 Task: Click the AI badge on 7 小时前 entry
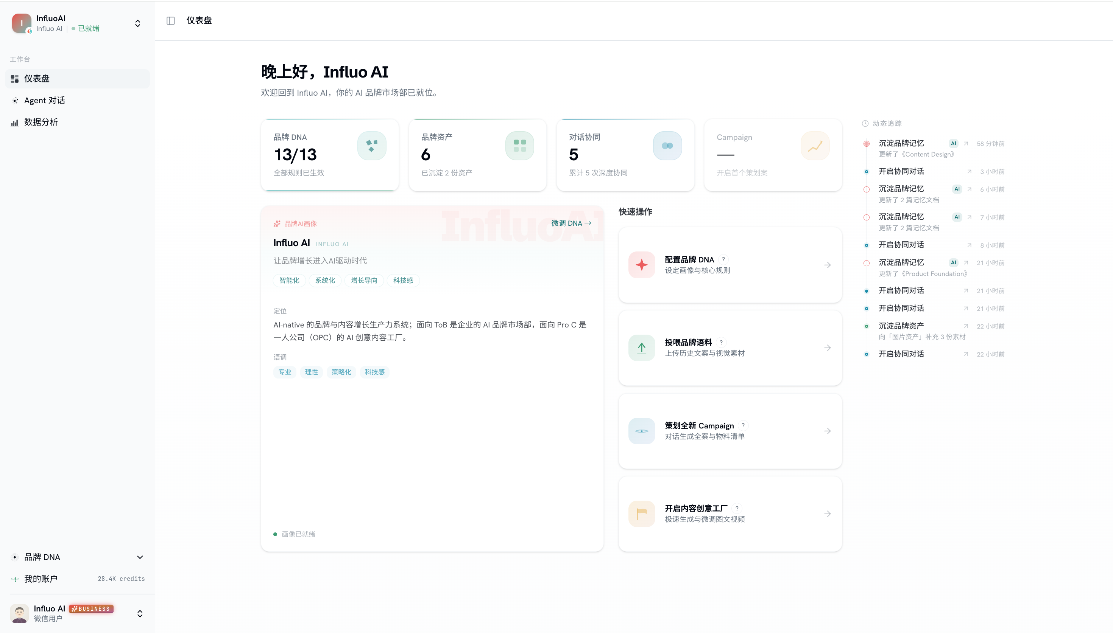pos(957,217)
